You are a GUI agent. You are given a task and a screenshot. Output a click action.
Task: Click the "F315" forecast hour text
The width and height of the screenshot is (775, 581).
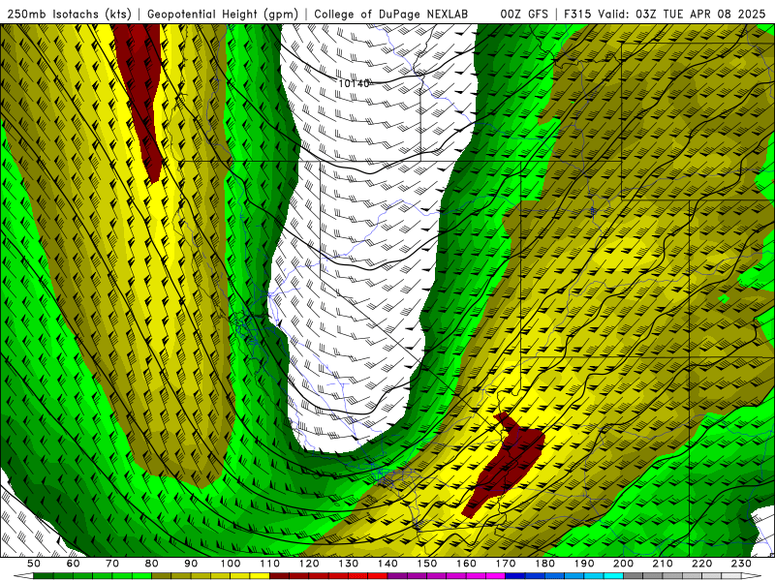pos(577,15)
